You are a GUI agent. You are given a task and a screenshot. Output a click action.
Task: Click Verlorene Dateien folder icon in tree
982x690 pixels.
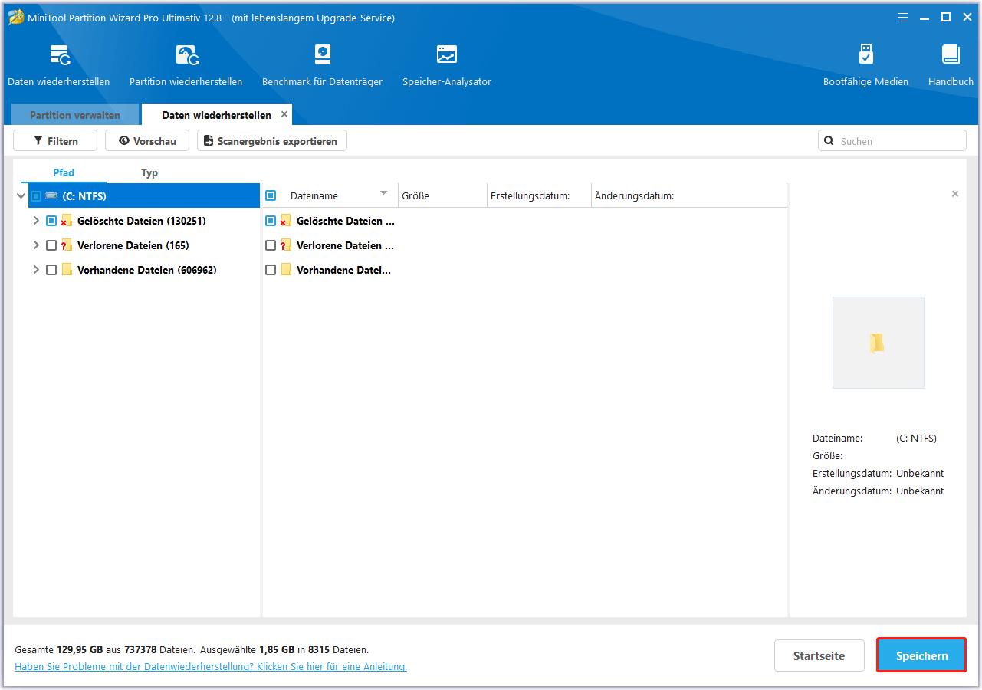(x=66, y=245)
